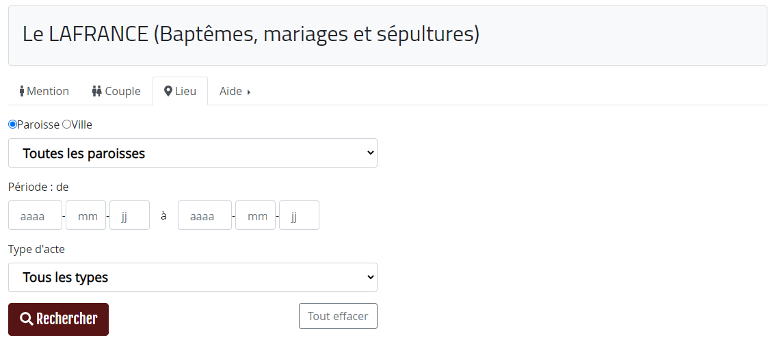Select the Paroisse radio button
The width and height of the screenshot is (777, 342).
[12, 124]
